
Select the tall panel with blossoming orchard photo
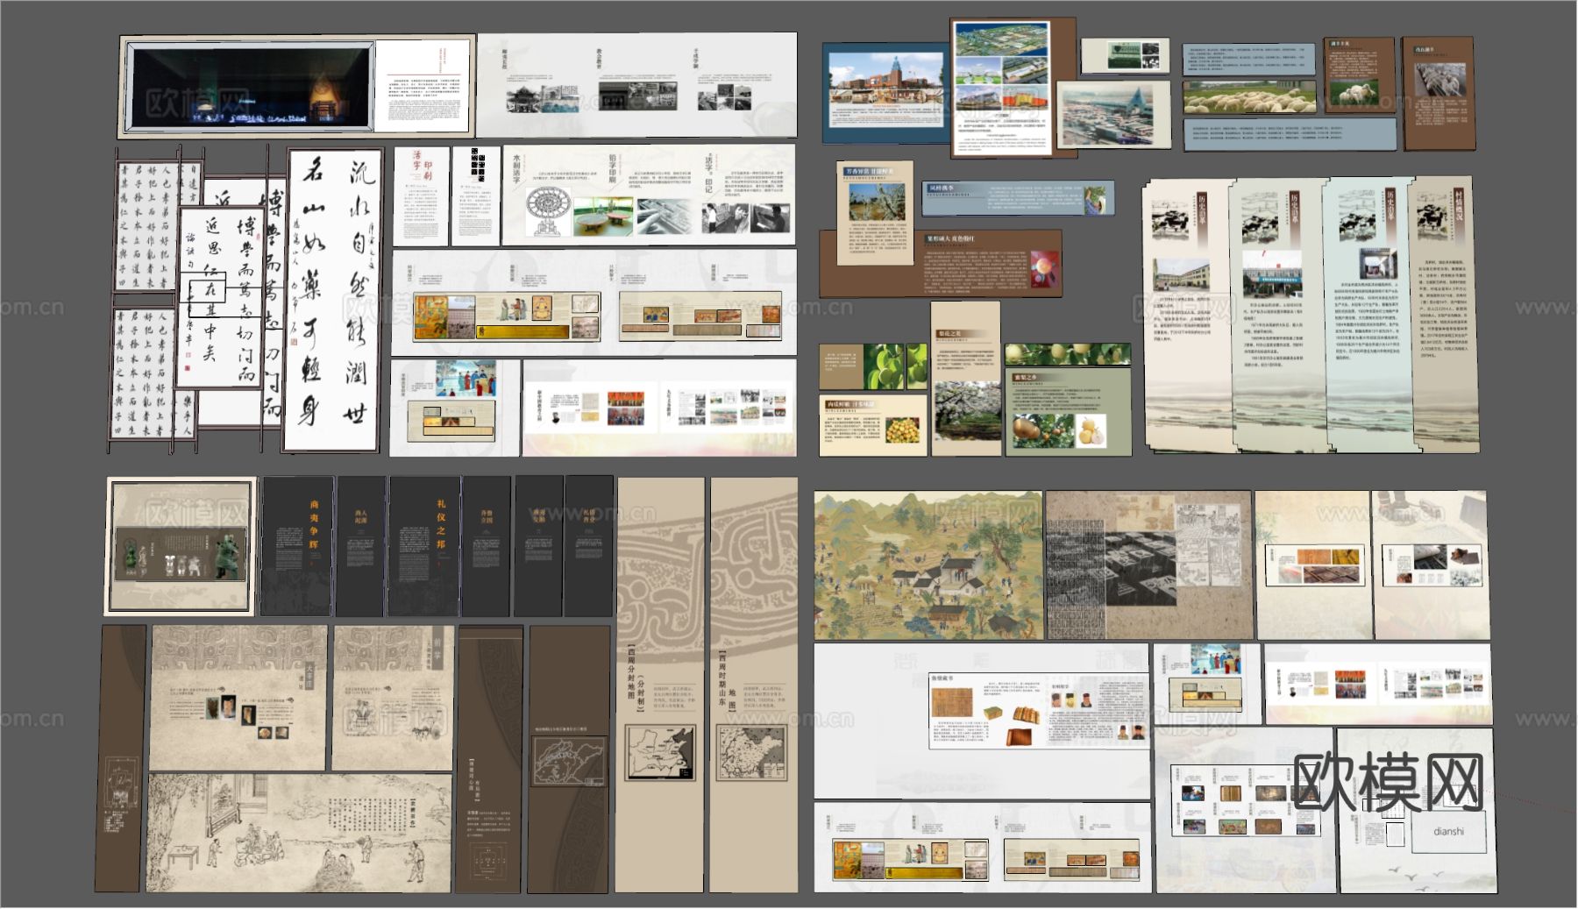pos(966,379)
